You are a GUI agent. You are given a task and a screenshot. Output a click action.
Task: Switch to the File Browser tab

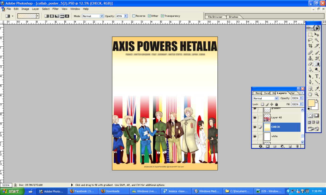pos(215,17)
